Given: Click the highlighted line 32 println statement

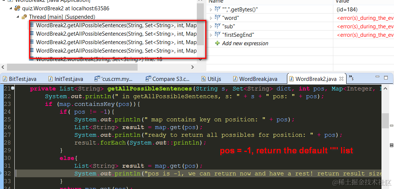Looking at the screenshot, I should [228, 174].
